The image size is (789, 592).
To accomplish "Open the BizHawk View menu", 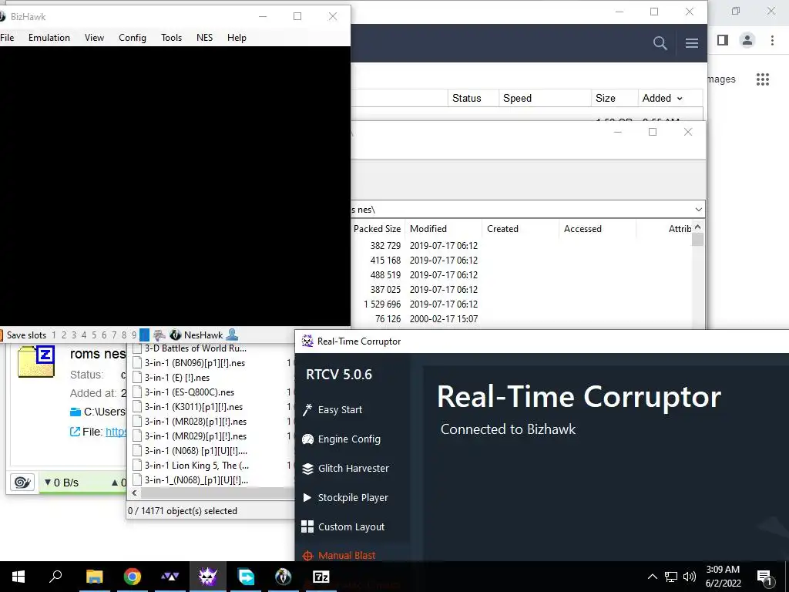I will click(94, 38).
